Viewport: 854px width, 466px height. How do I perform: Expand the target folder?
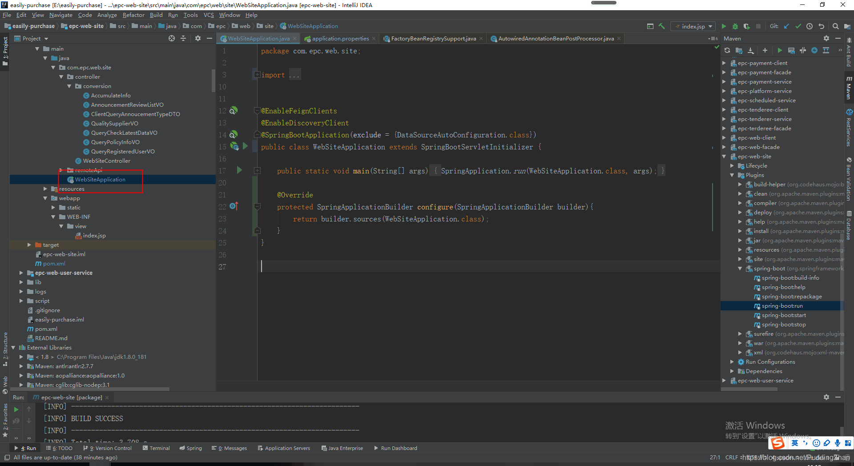pyautogui.click(x=29, y=245)
